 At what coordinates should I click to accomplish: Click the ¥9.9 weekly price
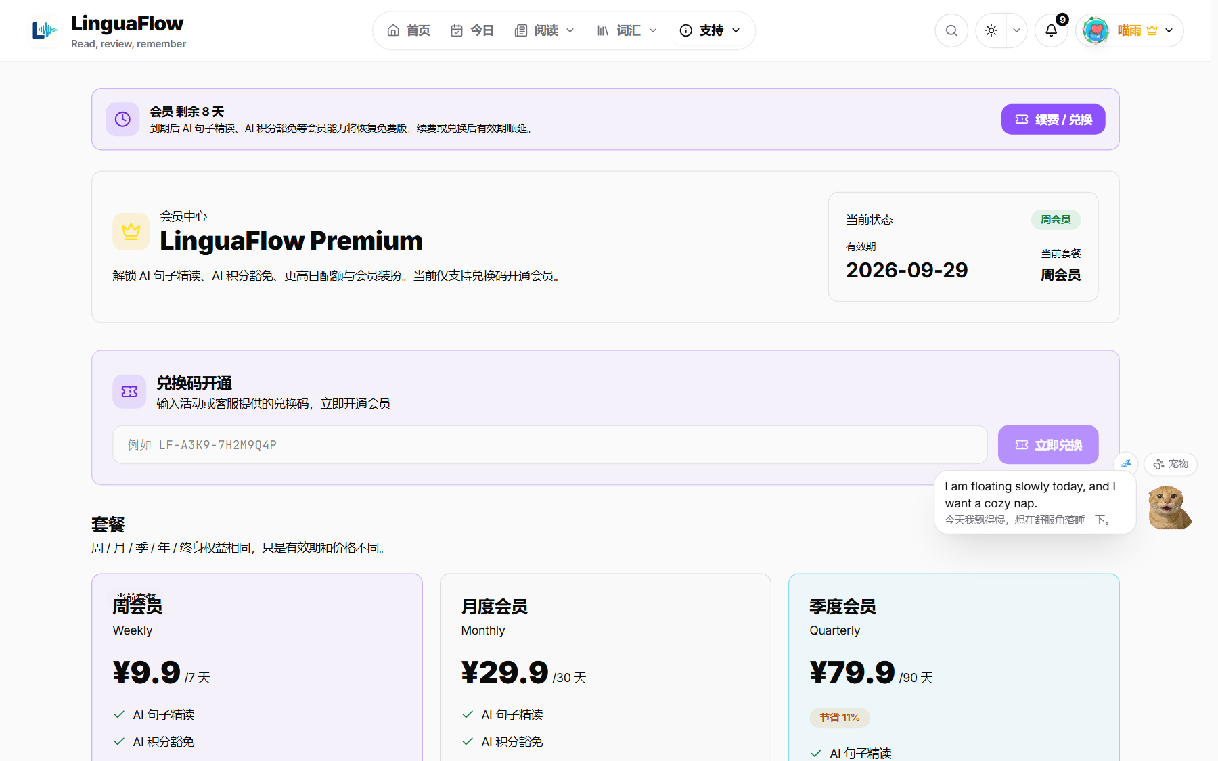pos(147,672)
